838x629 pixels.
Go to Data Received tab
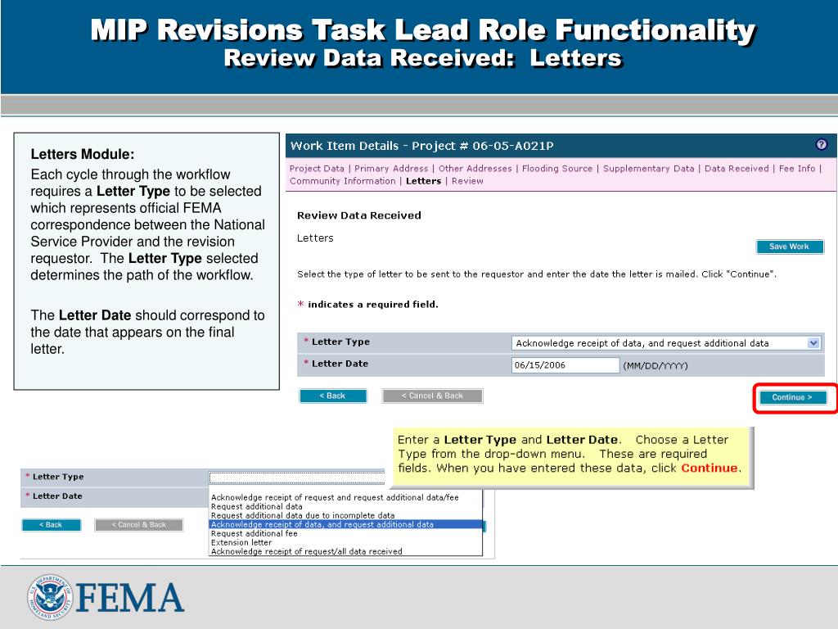coord(737,169)
